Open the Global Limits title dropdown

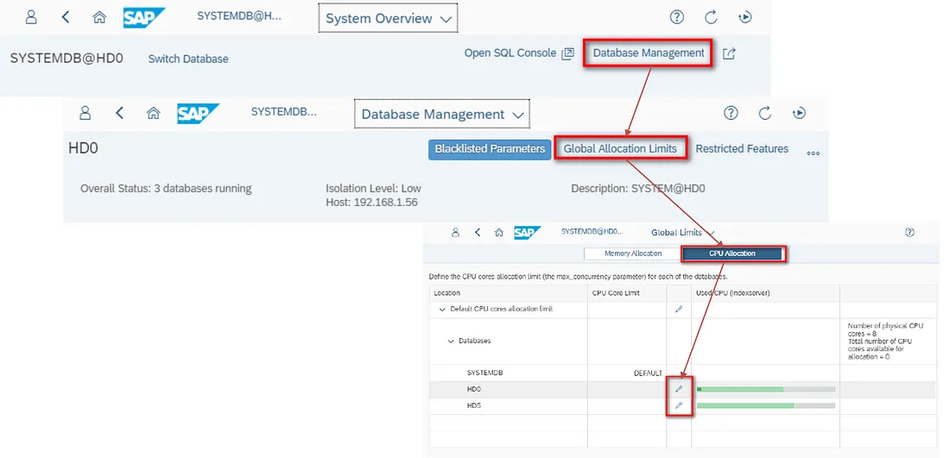point(683,232)
